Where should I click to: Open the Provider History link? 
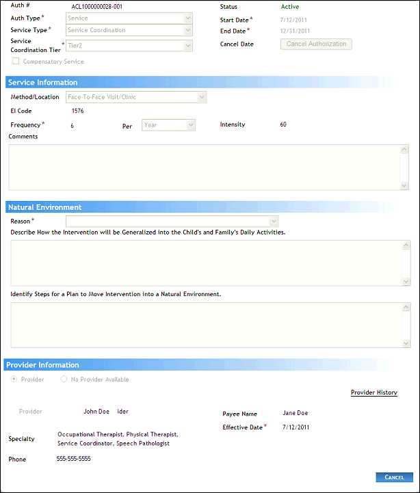tap(373, 392)
